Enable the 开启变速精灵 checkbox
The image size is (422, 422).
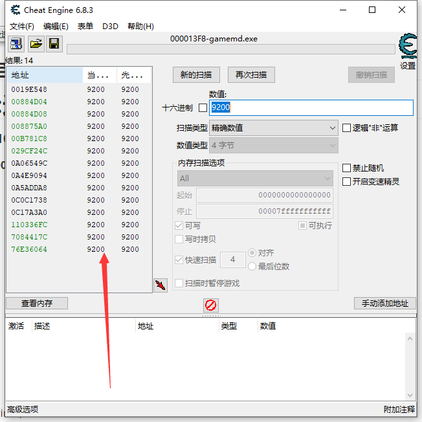tap(347, 181)
